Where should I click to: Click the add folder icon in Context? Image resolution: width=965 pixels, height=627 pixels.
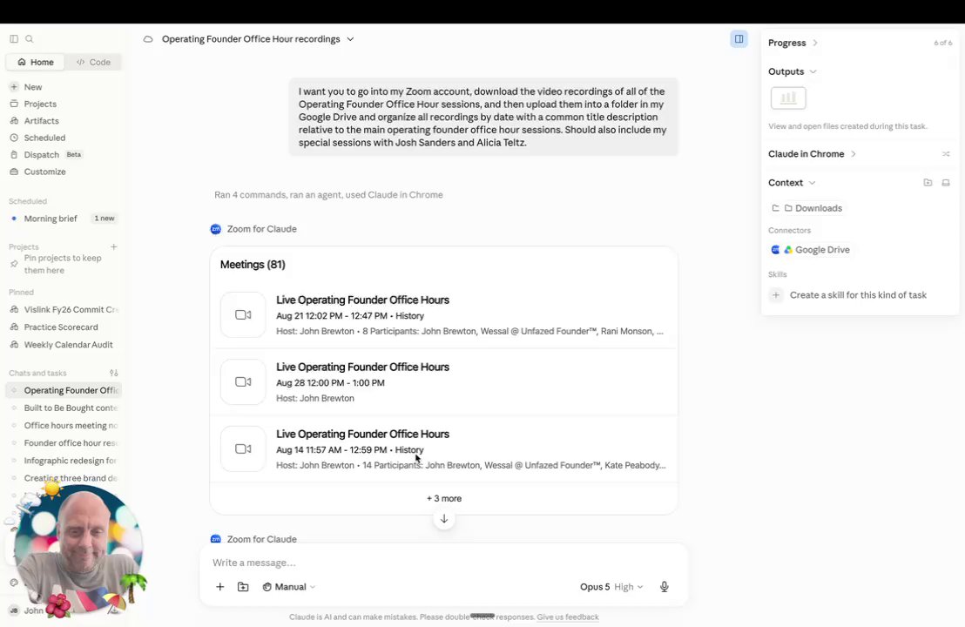[928, 183]
